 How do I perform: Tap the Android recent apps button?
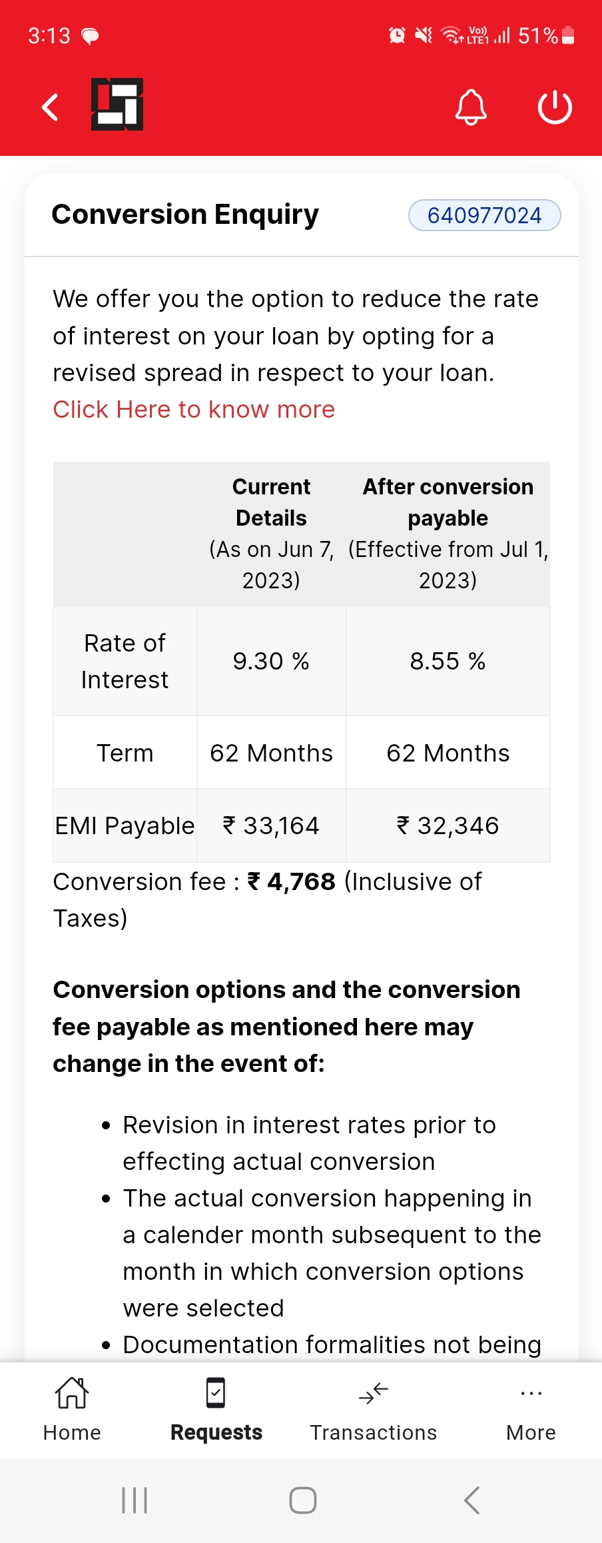(135, 1500)
